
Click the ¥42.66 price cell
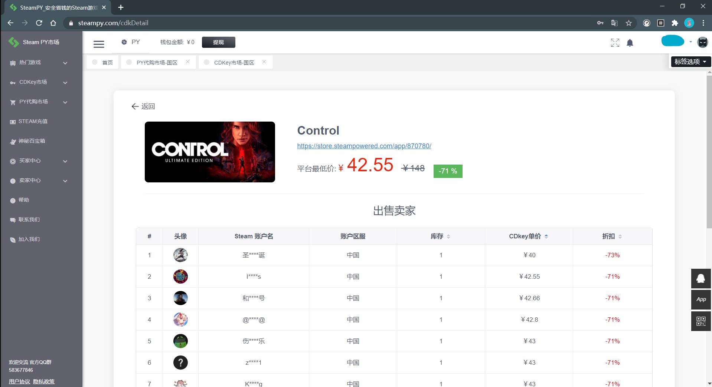(529, 298)
